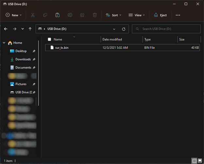Image resolution: width=204 pixels, height=164 pixels.
Task: Click the Paste clipboard icon
Action: click(58, 15)
